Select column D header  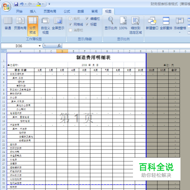pyautogui.click(x=62, y=51)
